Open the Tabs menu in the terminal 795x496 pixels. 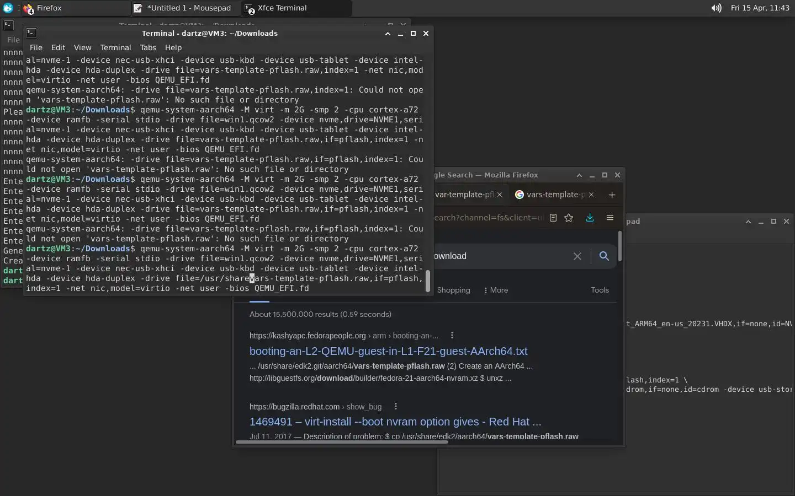tap(148, 47)
